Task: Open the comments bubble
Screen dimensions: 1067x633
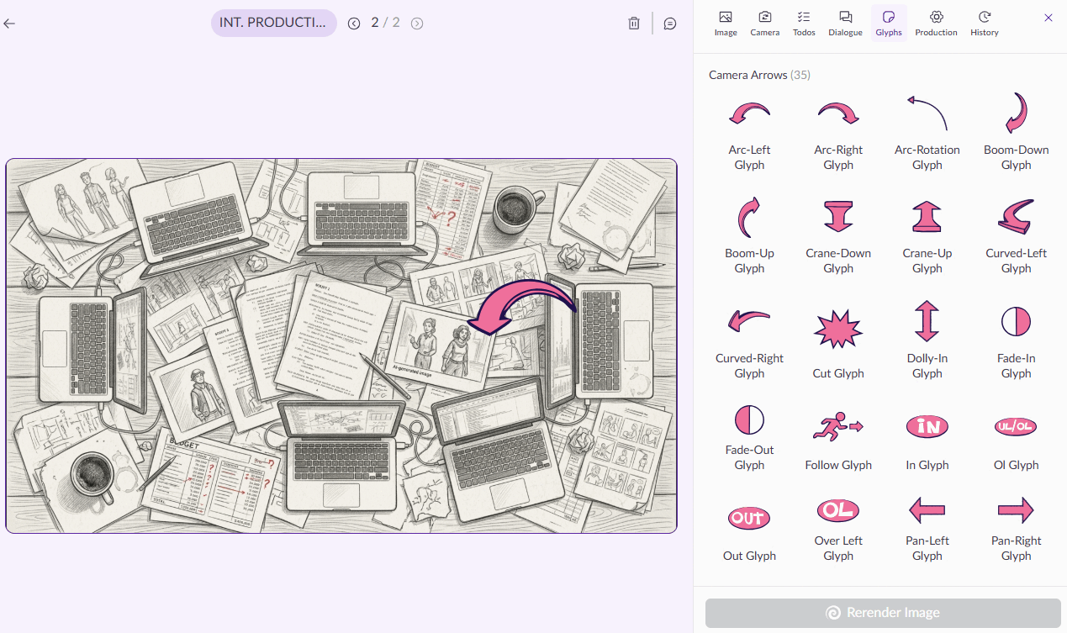Action: pos(670,24)
